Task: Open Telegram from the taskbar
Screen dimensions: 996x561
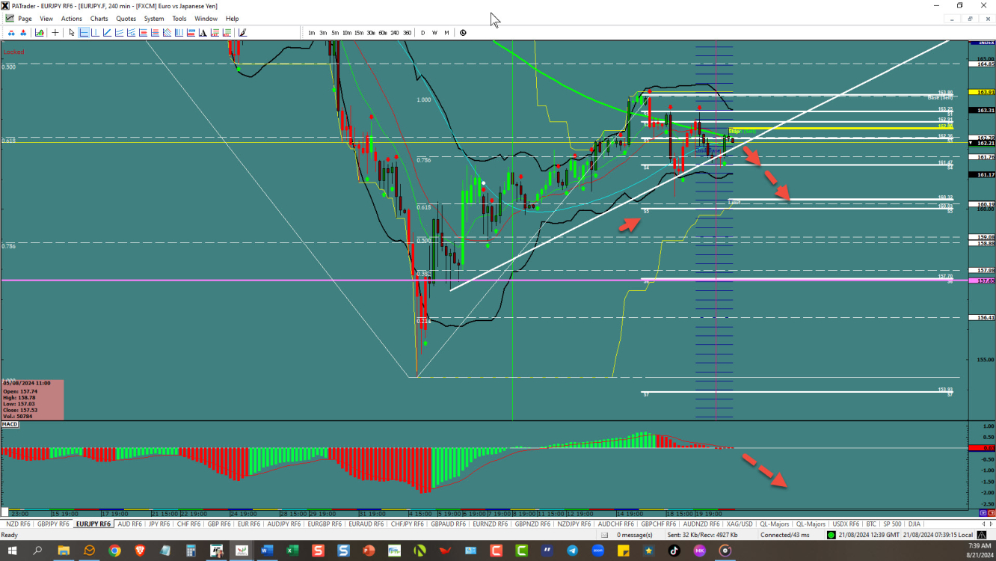Action: (572, 551)
